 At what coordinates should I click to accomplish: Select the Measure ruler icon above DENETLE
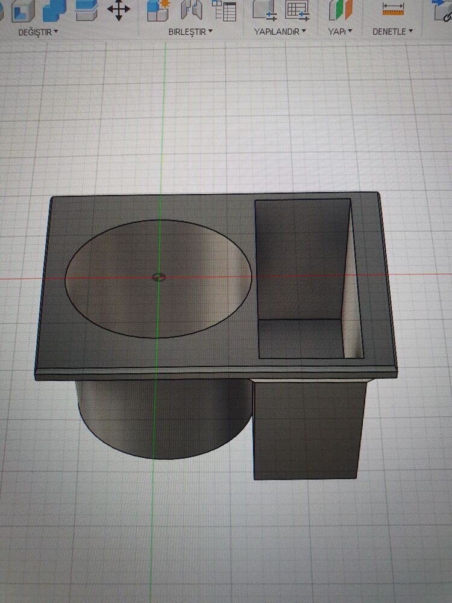point(393,8)
